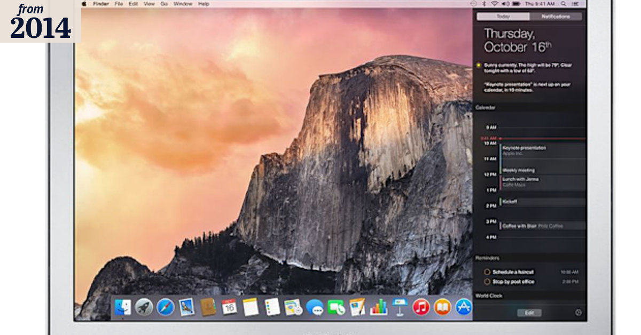The height and width of the screenshot is (335, 641).
Task: Open the Maps icon in Dock
Action: [293, 307]
